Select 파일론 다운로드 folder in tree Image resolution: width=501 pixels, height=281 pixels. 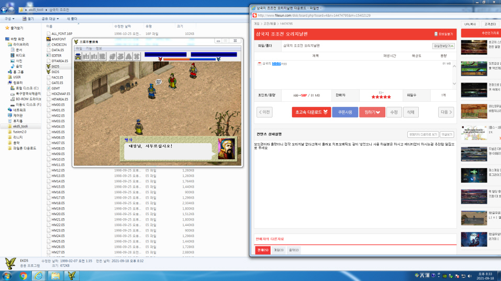click(22, 148)
